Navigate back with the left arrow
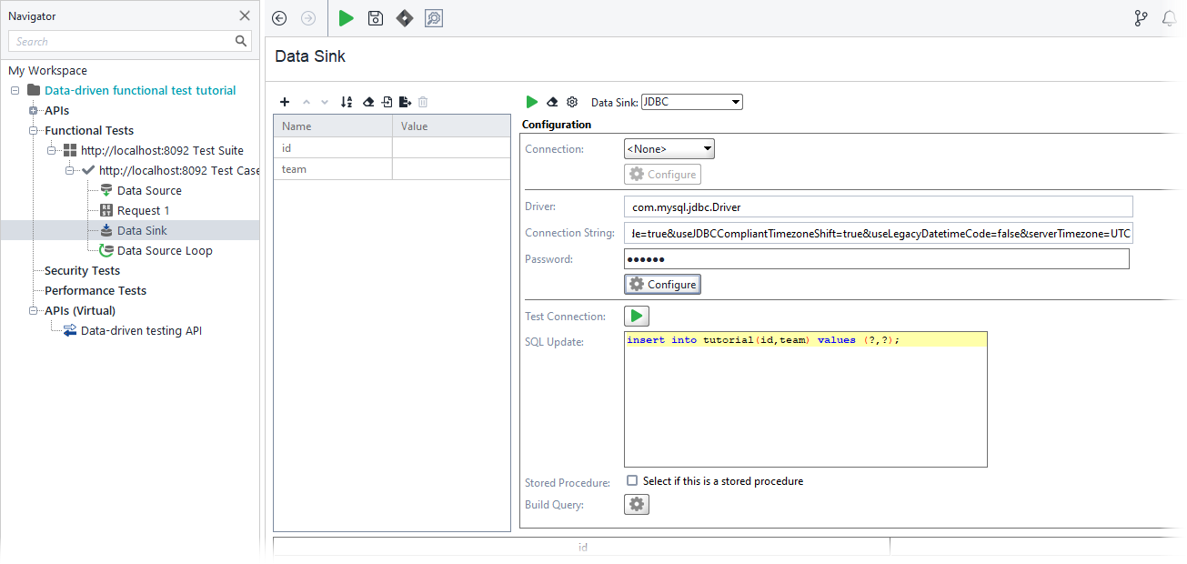 (x=278, y=17)
